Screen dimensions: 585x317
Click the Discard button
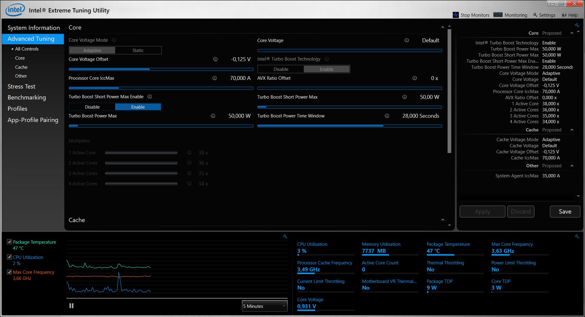(x=521, y=211)
